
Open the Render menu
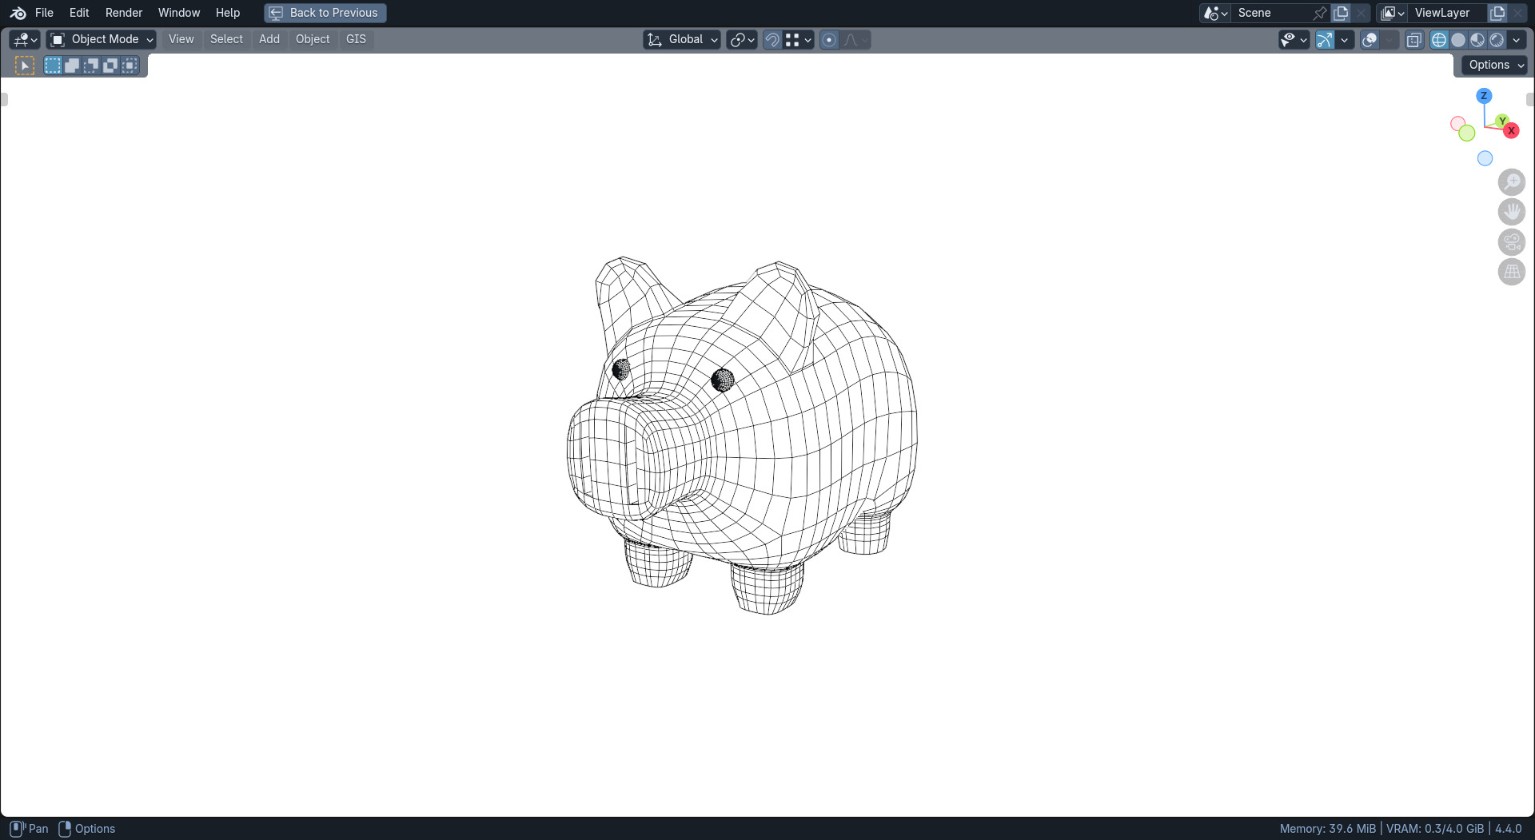[x=124, y=13]
